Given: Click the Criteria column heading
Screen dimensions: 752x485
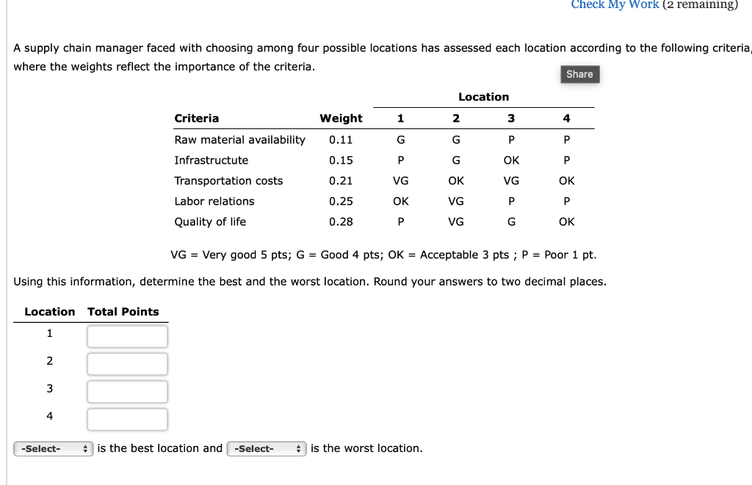Looking at the screenshot, I should (x=195, y=118).
